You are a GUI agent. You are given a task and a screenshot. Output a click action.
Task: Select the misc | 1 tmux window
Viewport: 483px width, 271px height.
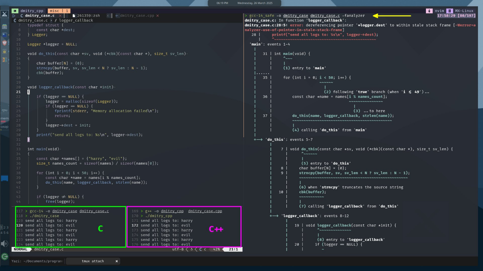click(59, 11)
